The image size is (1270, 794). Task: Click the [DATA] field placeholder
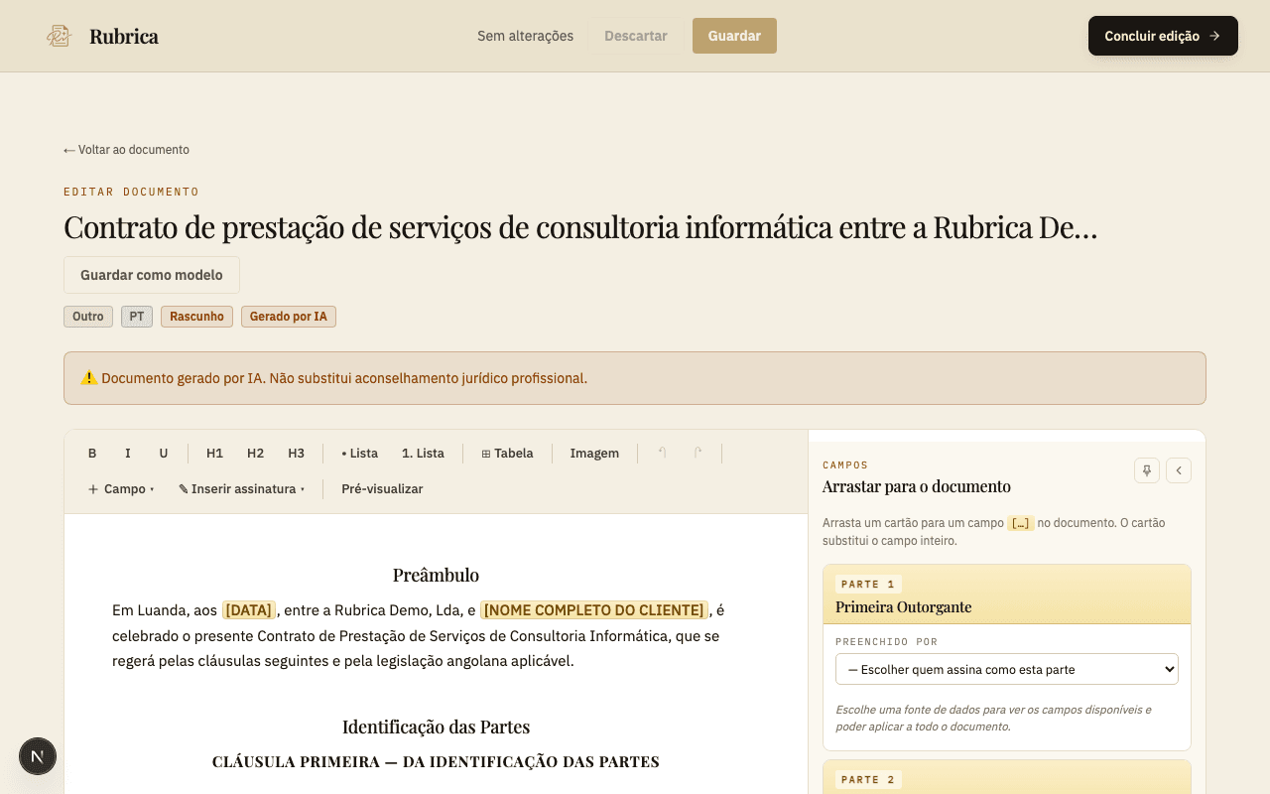tap(248, 610)
